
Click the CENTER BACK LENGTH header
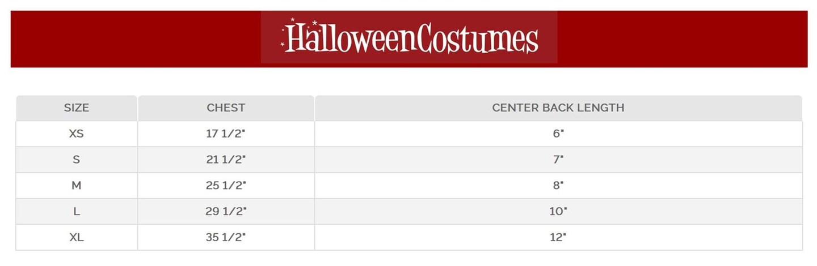(x=558, y=108)
